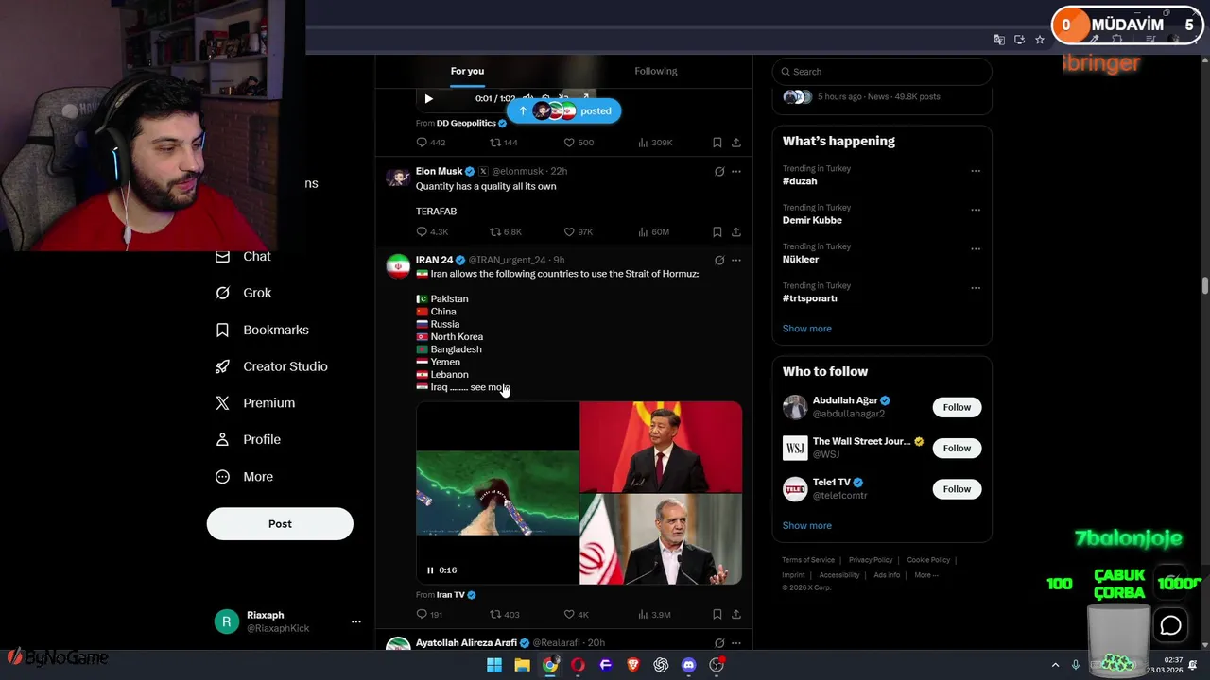Share the DD Geopolitics post

pos(736,143)
